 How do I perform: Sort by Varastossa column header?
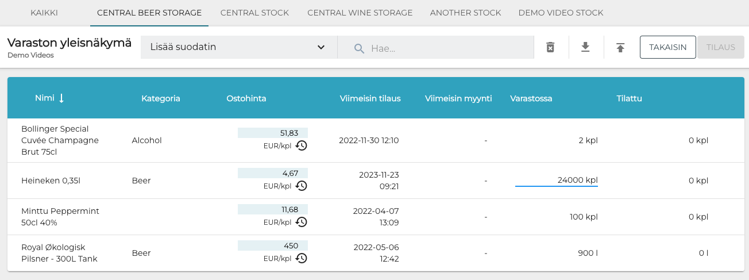coord(531,98)
